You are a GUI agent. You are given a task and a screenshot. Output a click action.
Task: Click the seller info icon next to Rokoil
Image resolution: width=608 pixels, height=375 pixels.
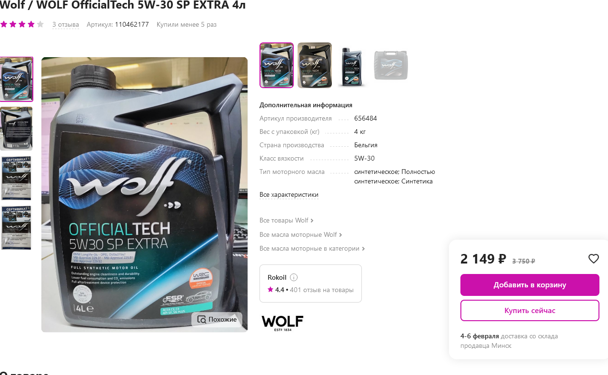click(x=294, y=277)
